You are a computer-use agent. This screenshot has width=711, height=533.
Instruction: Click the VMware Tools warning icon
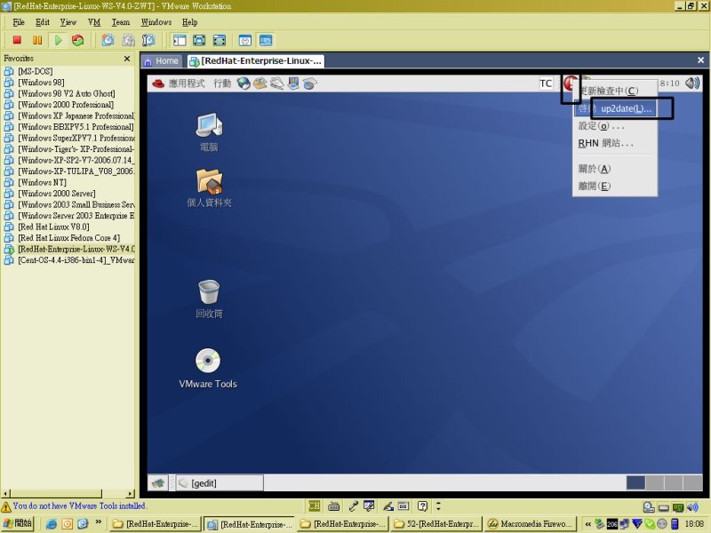pos(6,506)
